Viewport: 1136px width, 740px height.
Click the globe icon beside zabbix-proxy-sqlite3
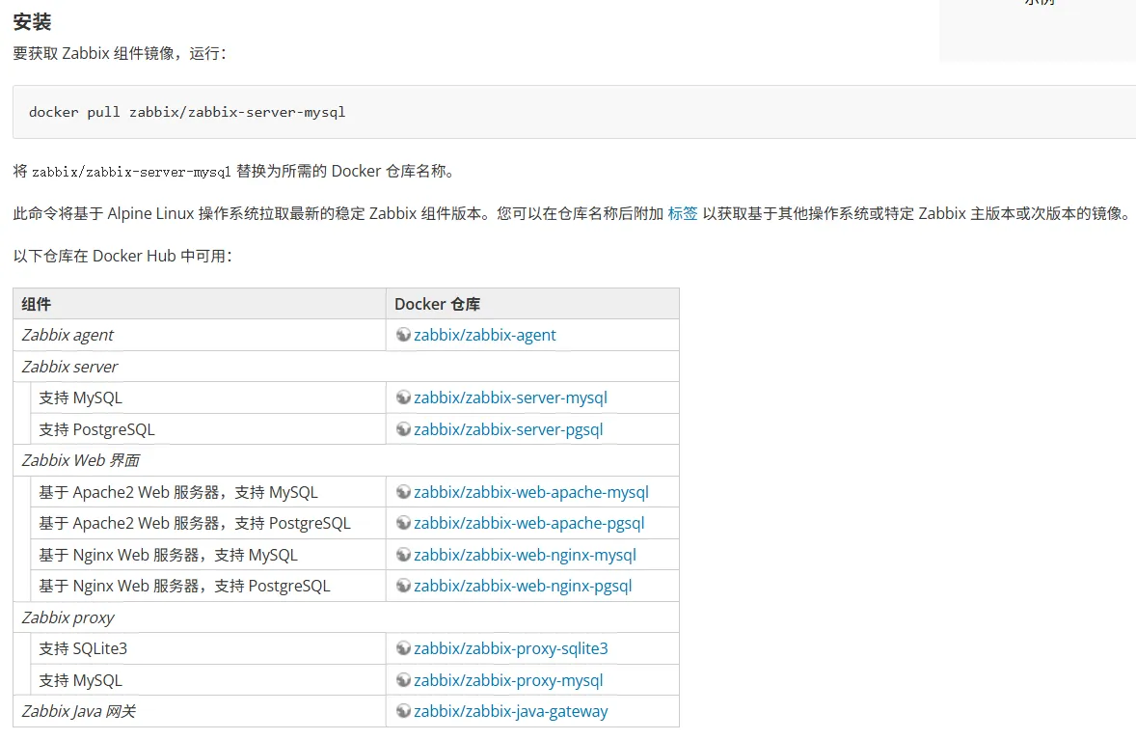tap(403, 648)
